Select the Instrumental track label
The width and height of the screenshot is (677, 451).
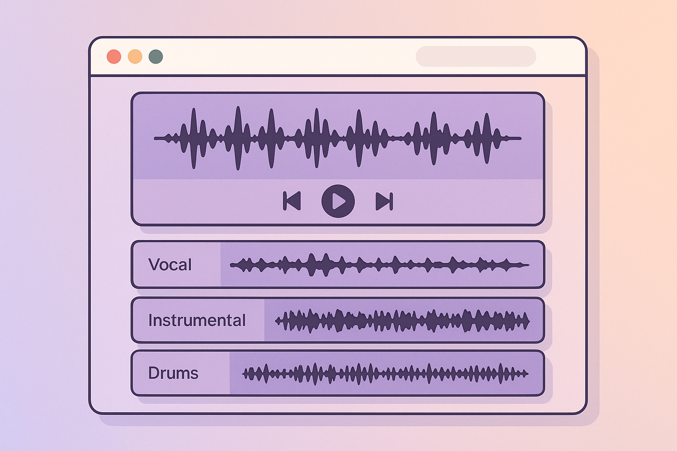coord(197,320)
